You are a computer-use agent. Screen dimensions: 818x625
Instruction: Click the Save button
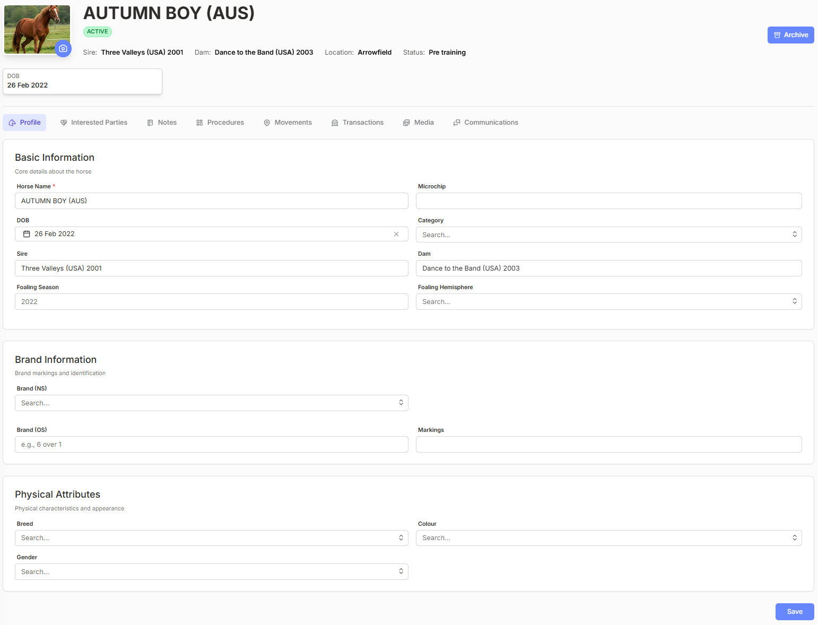(x=795, y=612)
